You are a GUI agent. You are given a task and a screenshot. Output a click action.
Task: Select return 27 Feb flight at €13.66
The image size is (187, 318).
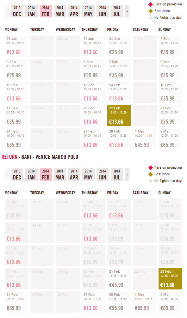coord(93,302)
